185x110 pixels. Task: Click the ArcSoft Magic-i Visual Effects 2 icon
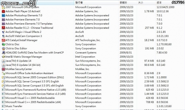pos(3,32)
